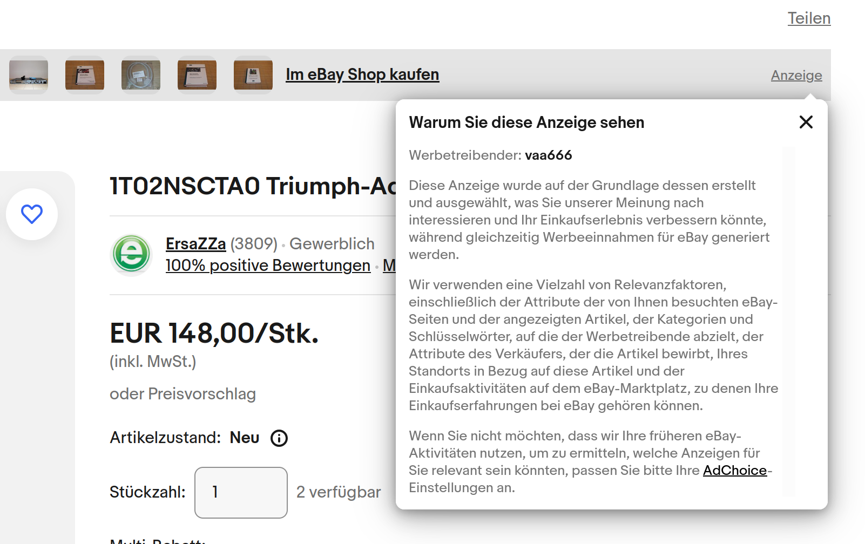Viewport: 865px width, 544px height.
Task: Click the Stückzahl quantity field
Action: tap(241, 493)
